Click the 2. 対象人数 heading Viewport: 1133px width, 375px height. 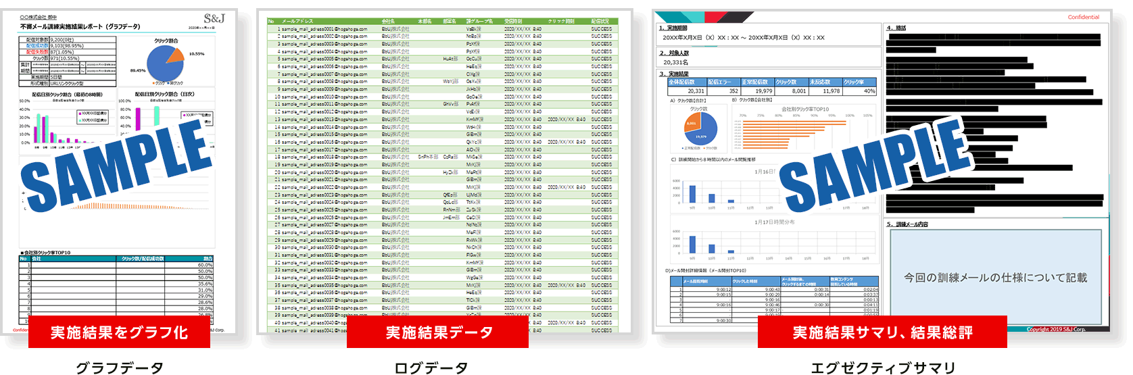click(x=674, y=53)
